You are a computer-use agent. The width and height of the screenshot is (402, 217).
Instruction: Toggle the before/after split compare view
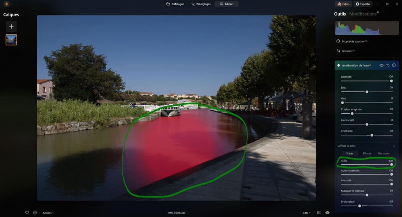(319, 213)
